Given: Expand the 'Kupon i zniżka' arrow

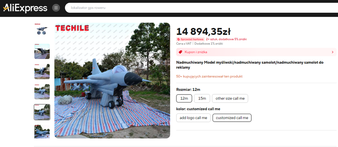Looking at the screenshot, I should tap(332, 52).
